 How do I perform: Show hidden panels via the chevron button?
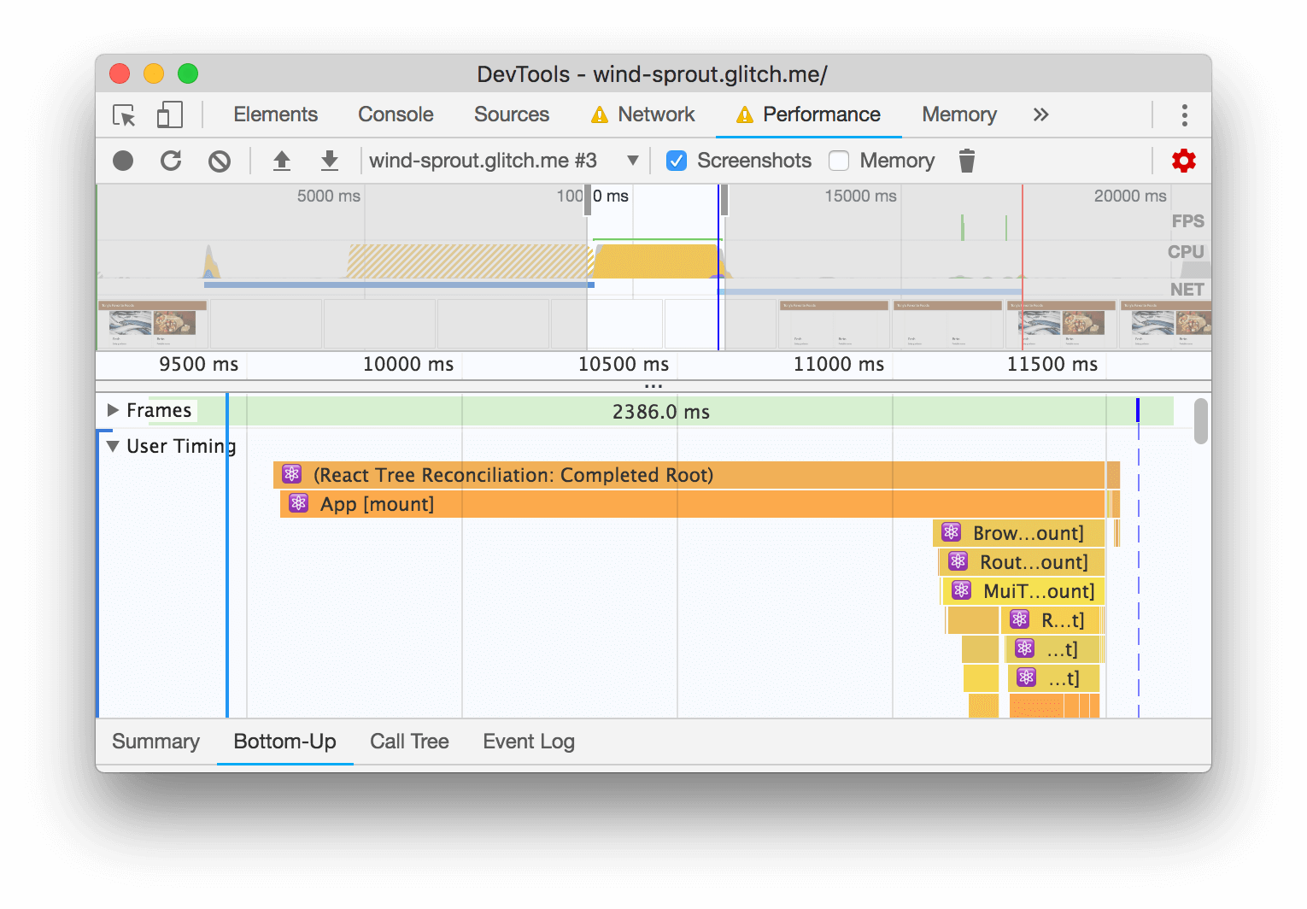coord(1040,114)
